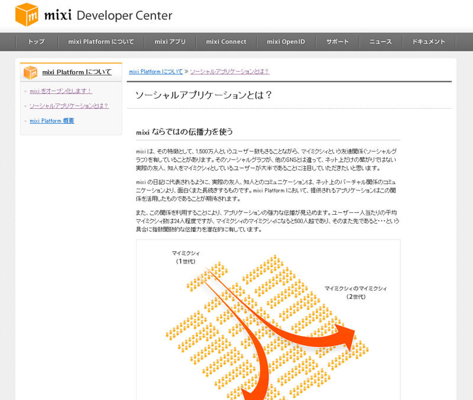473x400 pixels.
Task: Open mixi Platform について in navigation bar
Action: click(x=101, y=41)
